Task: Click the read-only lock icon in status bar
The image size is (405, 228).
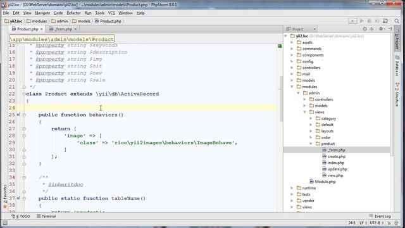Action: point(390,223)
